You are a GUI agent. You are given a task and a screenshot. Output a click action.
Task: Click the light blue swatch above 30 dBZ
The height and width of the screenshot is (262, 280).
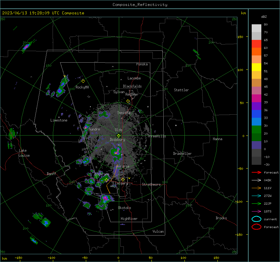[256, 121]
